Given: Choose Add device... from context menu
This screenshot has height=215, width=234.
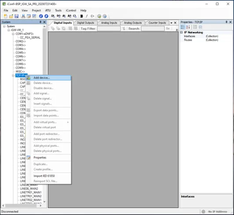Looking at the screenshot, I should (x=48, y=78).
